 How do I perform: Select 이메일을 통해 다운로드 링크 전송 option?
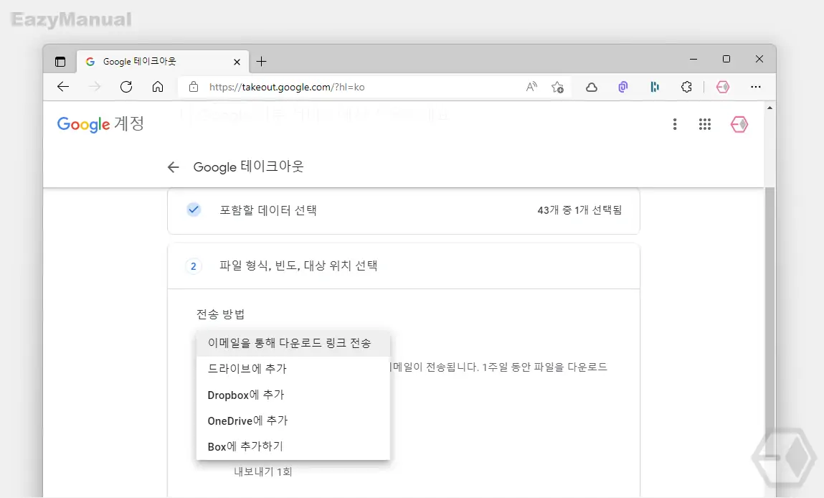293,343
